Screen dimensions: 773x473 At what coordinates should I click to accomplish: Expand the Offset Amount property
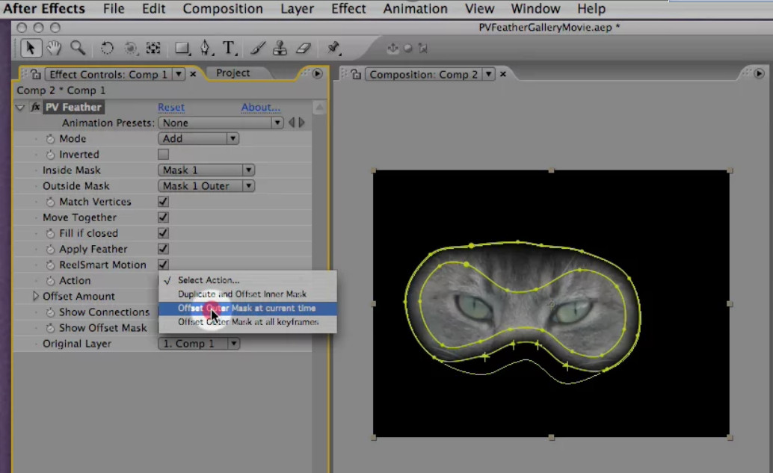[35, 296]
